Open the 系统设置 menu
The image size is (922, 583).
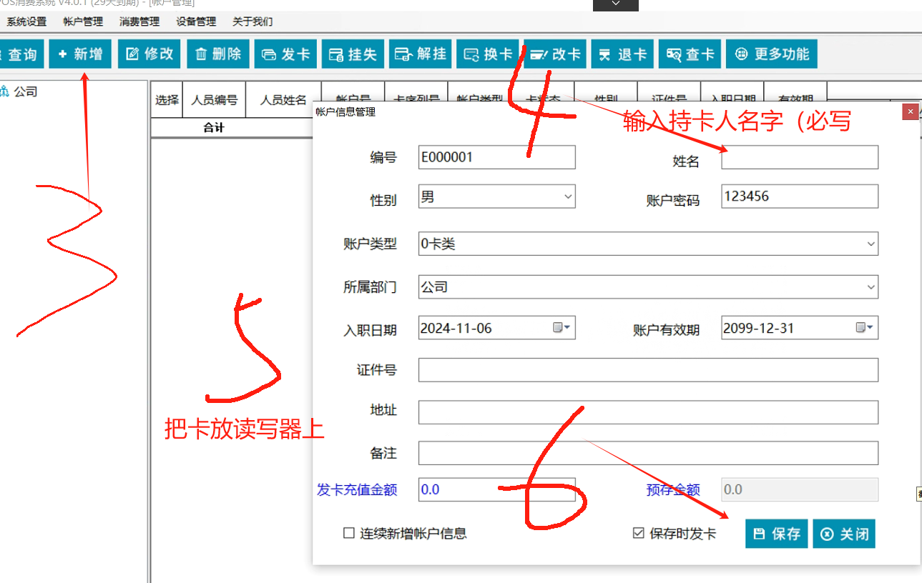coord(26,21)
